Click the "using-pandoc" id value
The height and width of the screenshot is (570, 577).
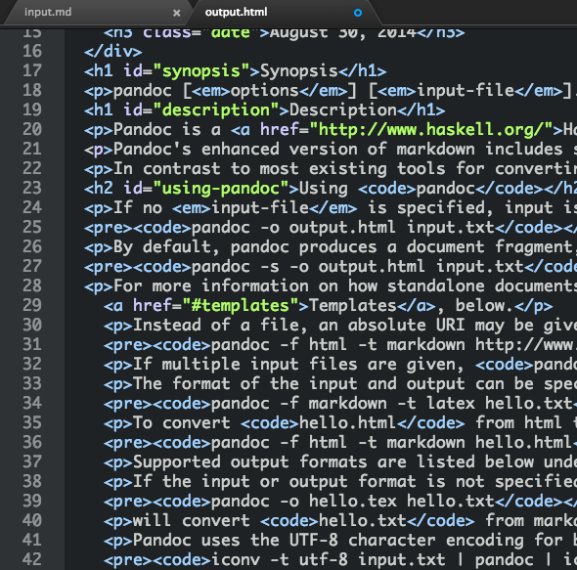[x=221, y=189]
